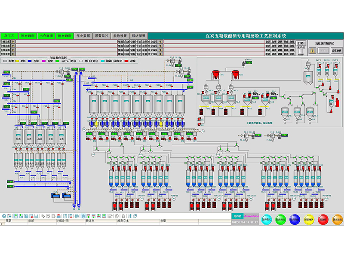Screen dimensions: 344x258
Task: Click the date and time display 2022/1/14
Action: coord(245,222)
